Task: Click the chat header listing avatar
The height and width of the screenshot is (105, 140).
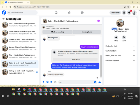Action: click(x=45, y=21)
